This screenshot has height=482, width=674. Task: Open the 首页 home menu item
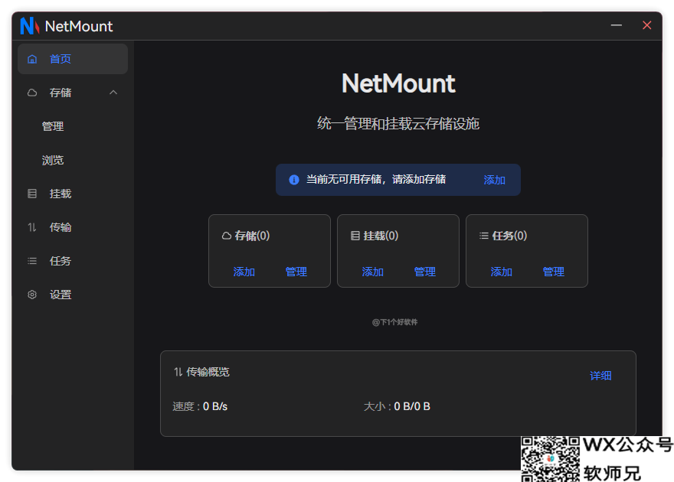[x=73, y=59]
